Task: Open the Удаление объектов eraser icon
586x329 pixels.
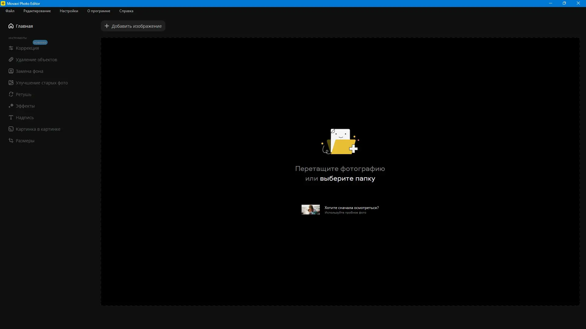Action: [11, 59]
